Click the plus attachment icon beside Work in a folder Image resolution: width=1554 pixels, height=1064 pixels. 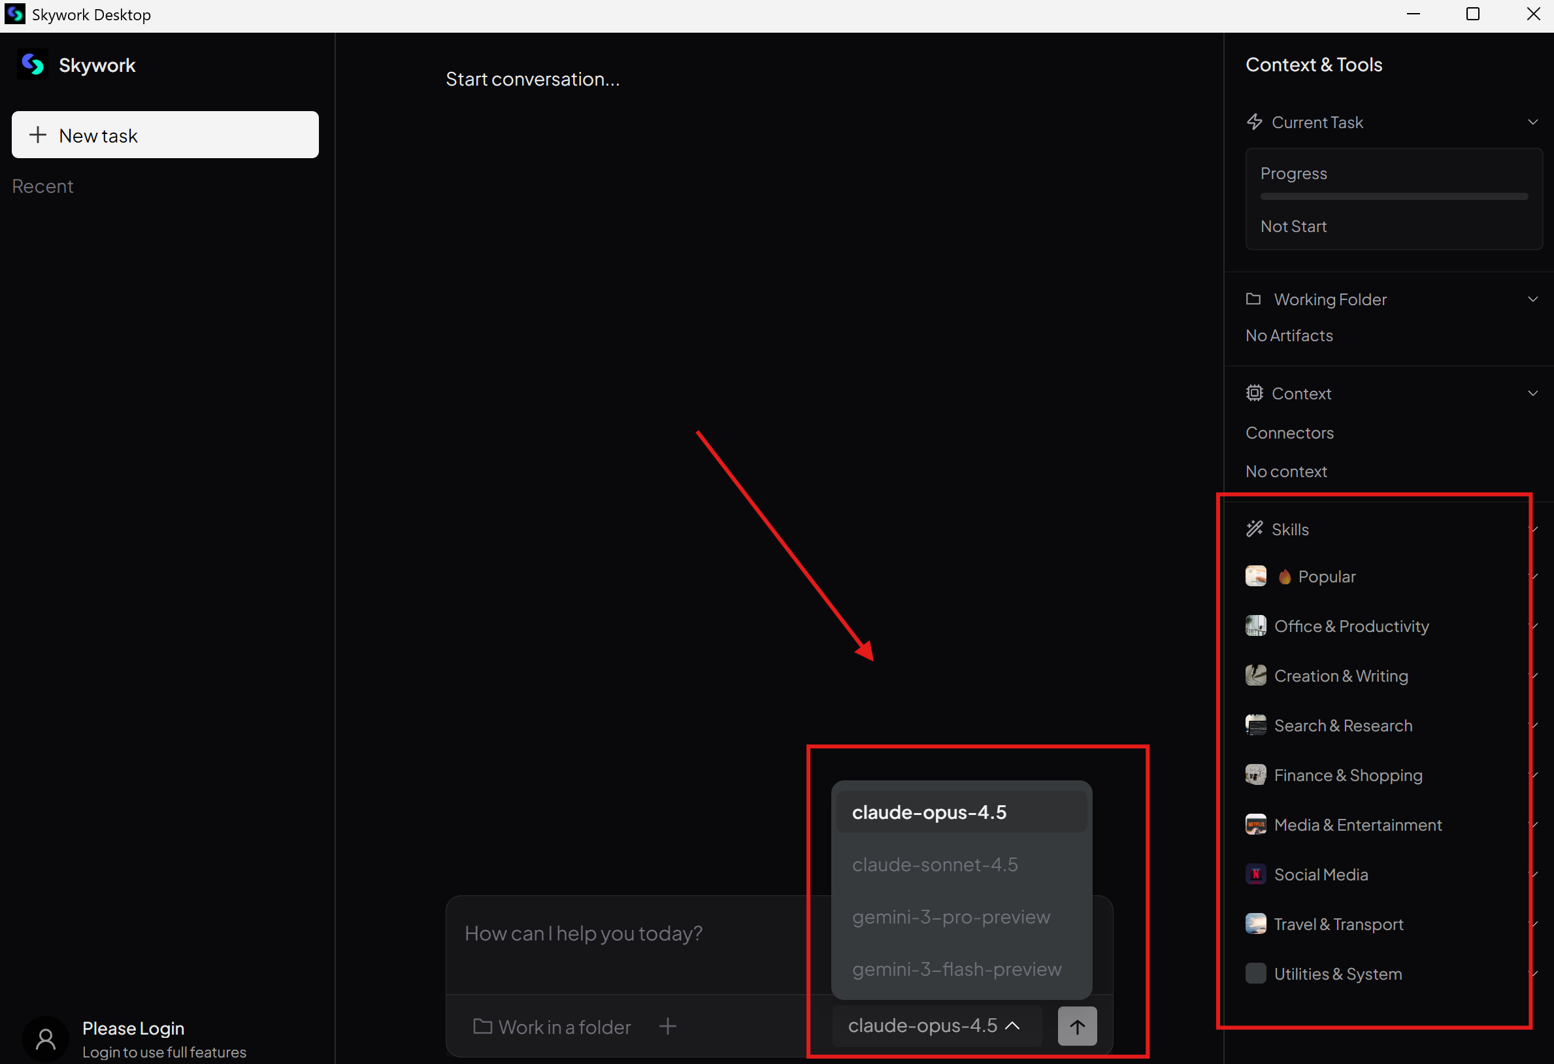coord(667,1026)
